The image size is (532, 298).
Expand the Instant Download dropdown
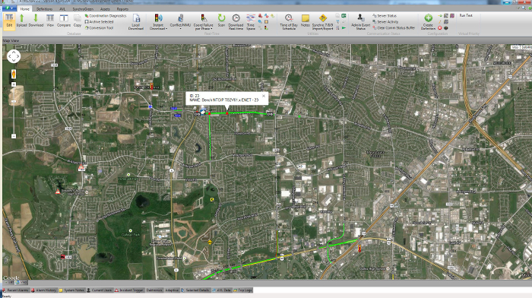pos(166,29)
